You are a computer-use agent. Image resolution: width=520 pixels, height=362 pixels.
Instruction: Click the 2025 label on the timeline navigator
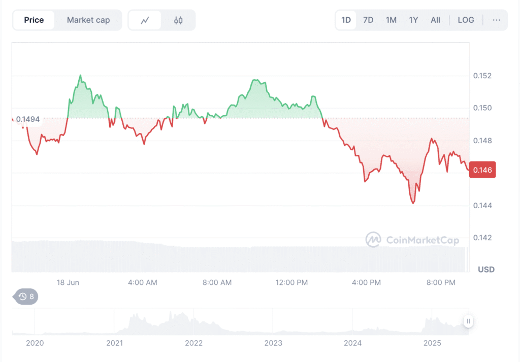tap(432, 343)
